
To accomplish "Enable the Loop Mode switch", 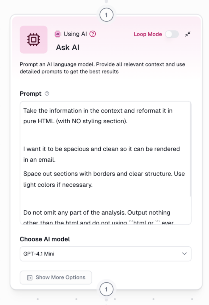I will tap(172, 34).
